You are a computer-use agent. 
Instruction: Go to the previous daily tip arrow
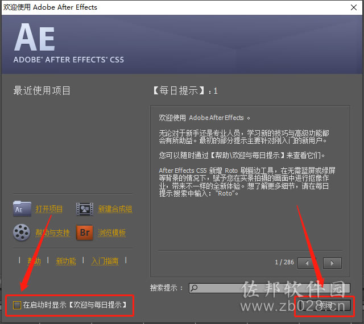point(307,263)
